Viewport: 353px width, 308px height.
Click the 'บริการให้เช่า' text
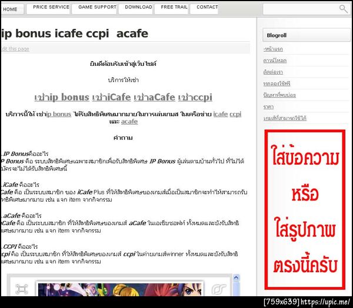[x=123, y=80]
